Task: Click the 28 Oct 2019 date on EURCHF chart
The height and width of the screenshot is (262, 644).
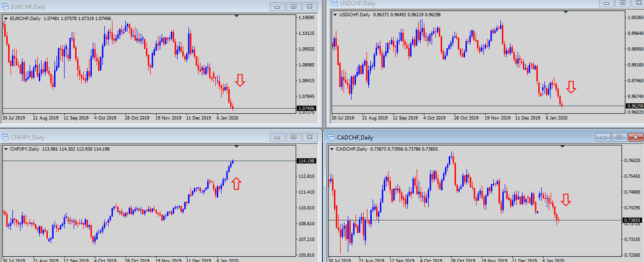Action: (137, 117)
